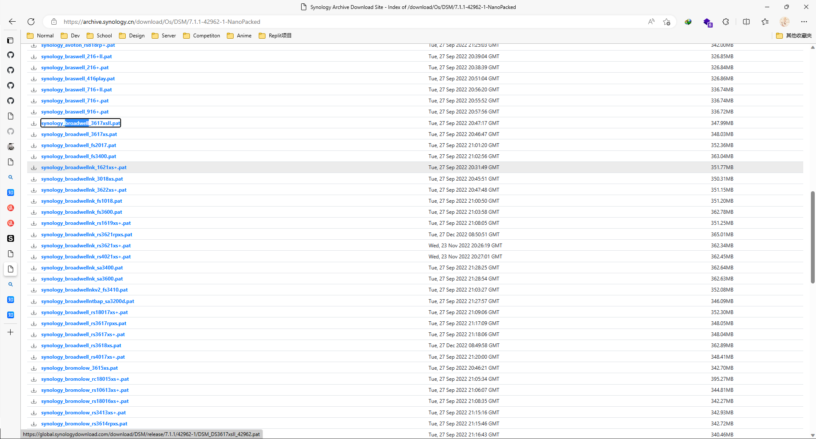This screenshot has width=816, height=439.
Task: Click the user profile avatar
Action: click(x=784, y=22)
